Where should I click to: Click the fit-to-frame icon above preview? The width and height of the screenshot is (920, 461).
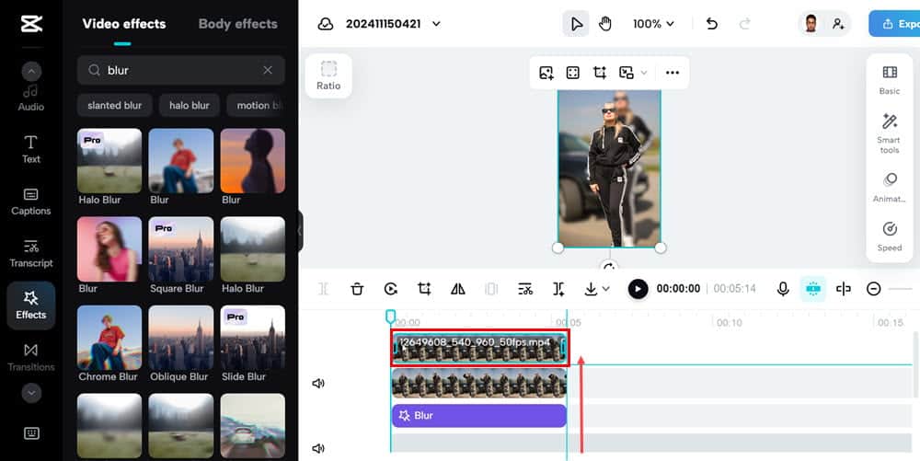[x=572, y=73]
